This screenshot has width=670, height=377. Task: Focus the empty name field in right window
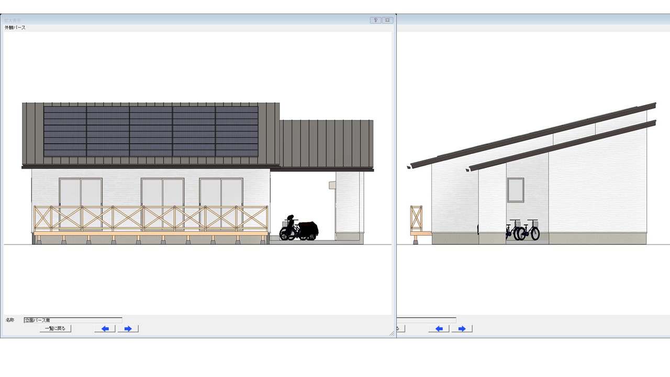(x=427, y=320)
